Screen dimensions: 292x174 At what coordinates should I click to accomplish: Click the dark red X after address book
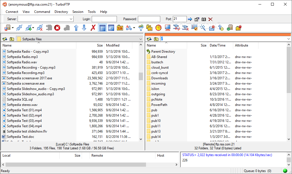[210, 19]
